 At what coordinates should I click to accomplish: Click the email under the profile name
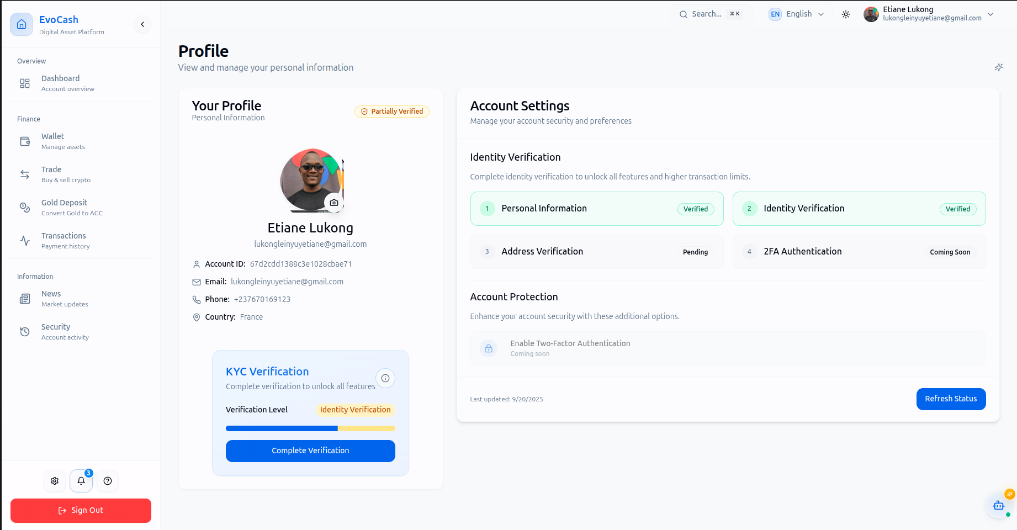pos(310,244)
